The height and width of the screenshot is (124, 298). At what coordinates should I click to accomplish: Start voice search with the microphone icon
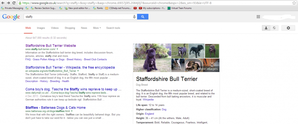(134, 17)
